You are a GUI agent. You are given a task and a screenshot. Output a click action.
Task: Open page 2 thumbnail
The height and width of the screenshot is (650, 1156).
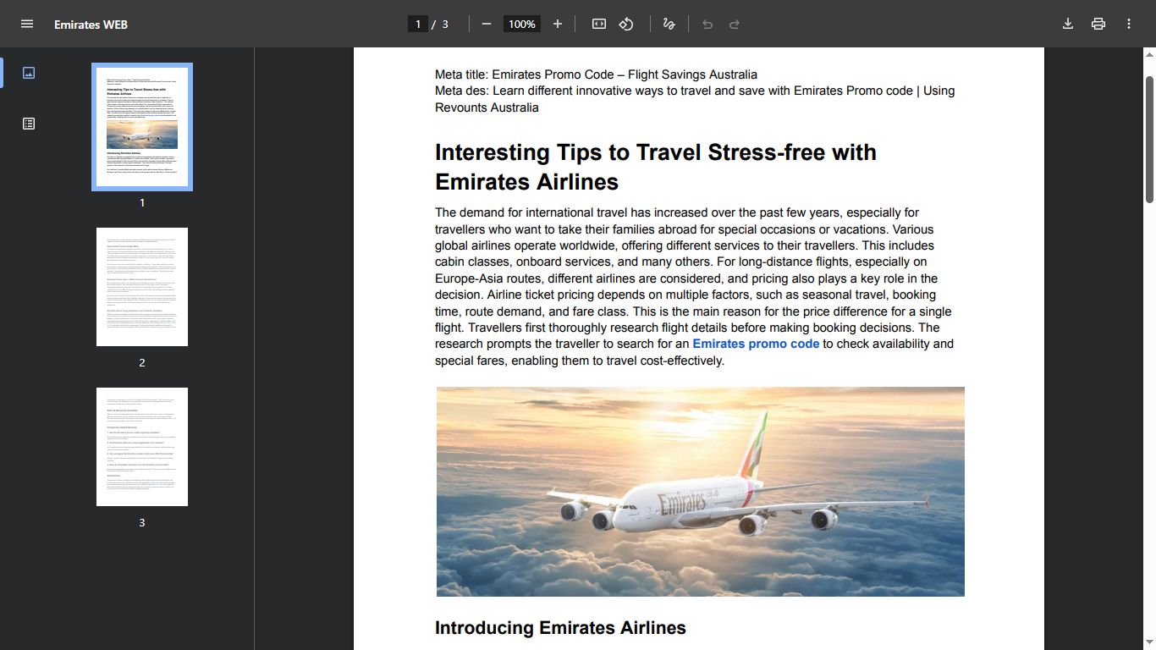[x=142, y=287]
